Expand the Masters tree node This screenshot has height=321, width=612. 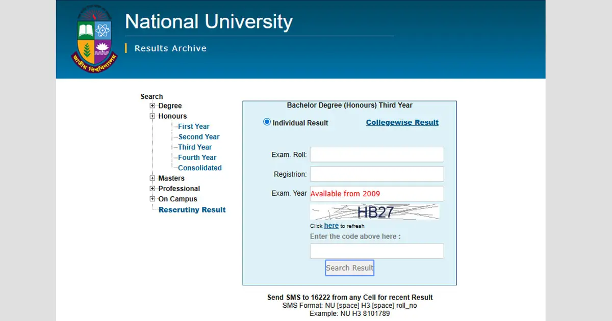click(x=152, y=178)
